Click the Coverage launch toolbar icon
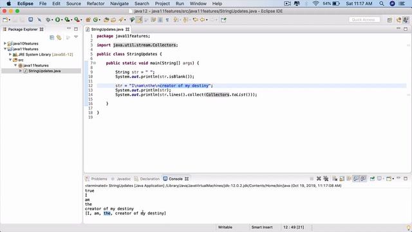Image resolution: width=412 pixels, height=232 pixels. click(x=67, y=20)
